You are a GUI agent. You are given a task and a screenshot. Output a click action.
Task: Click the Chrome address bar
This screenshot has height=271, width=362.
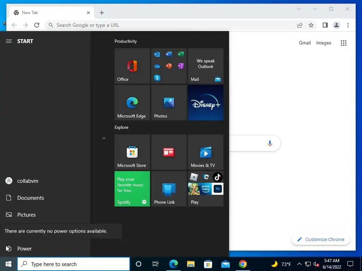tap(170, 25)
